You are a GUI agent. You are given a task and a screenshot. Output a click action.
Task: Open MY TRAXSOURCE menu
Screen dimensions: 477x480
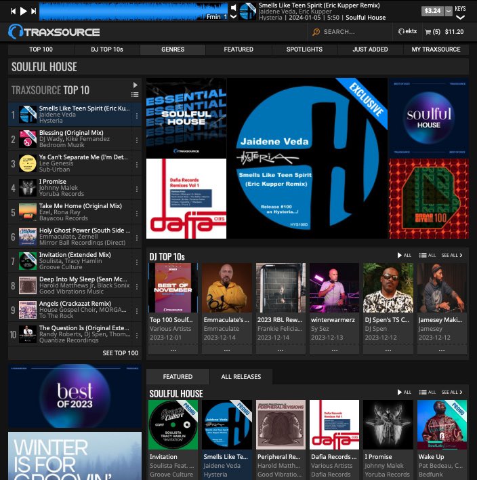436,49
